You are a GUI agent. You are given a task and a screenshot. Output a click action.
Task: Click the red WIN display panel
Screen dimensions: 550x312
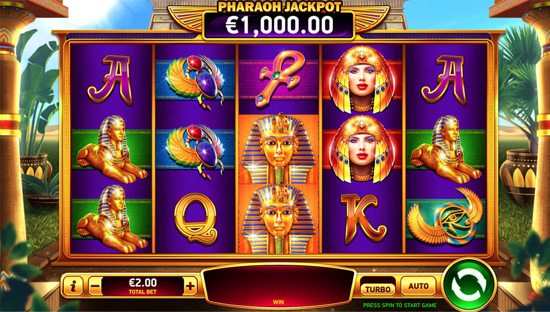279,286
